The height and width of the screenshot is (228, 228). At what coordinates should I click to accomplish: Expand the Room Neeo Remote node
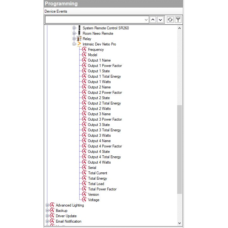click(x=74, y=33)
